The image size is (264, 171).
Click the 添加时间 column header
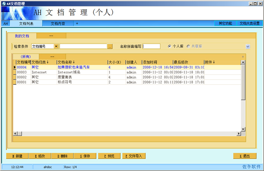coord(158,62)
